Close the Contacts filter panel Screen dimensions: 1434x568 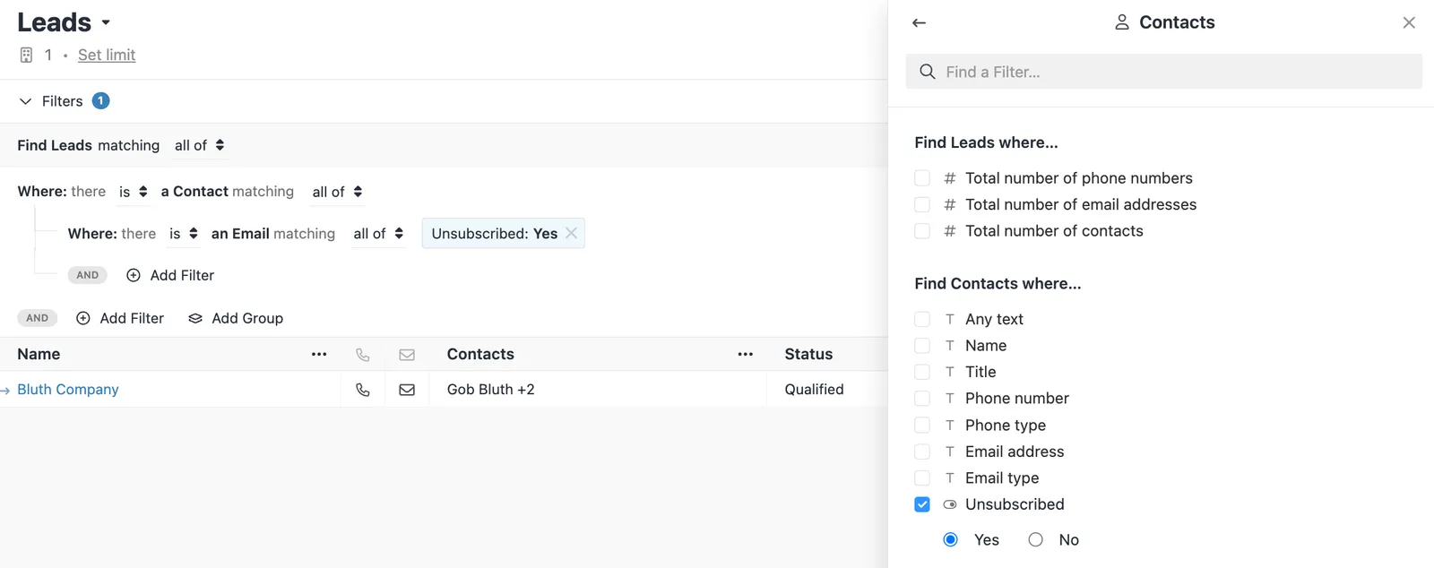click(1409, 23)
